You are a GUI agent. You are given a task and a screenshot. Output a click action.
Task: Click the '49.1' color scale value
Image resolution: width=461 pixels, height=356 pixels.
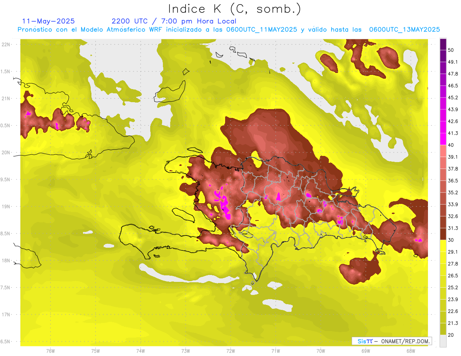453,62
